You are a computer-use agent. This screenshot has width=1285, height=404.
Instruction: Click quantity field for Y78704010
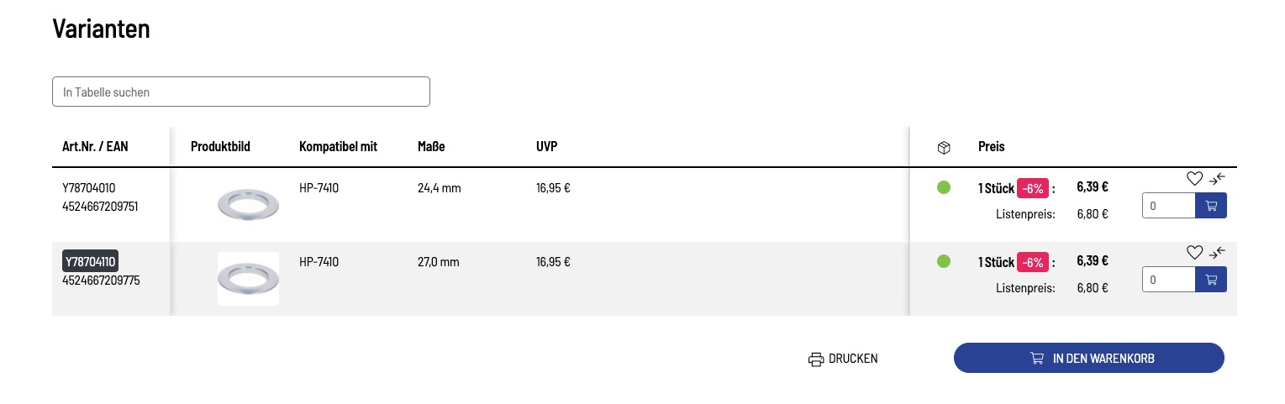1169,206
